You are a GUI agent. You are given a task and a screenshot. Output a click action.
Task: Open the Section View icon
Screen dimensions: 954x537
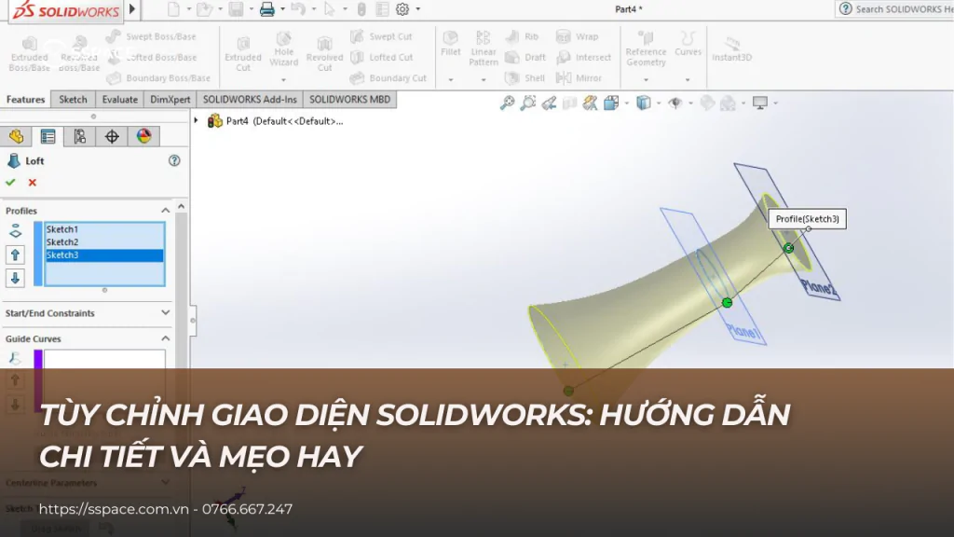[x=569, y=103]
